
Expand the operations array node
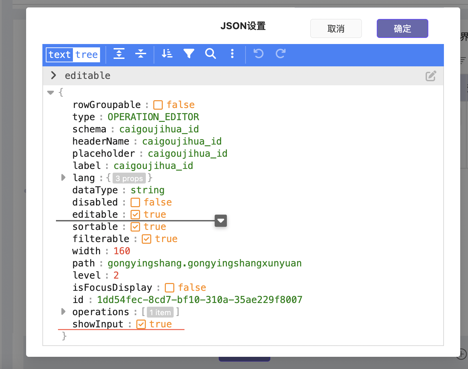point(63,312)
